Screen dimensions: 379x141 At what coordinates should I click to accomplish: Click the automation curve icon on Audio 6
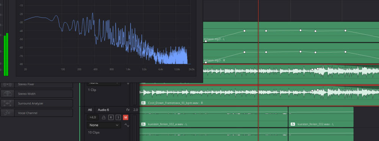click(127, 125)
